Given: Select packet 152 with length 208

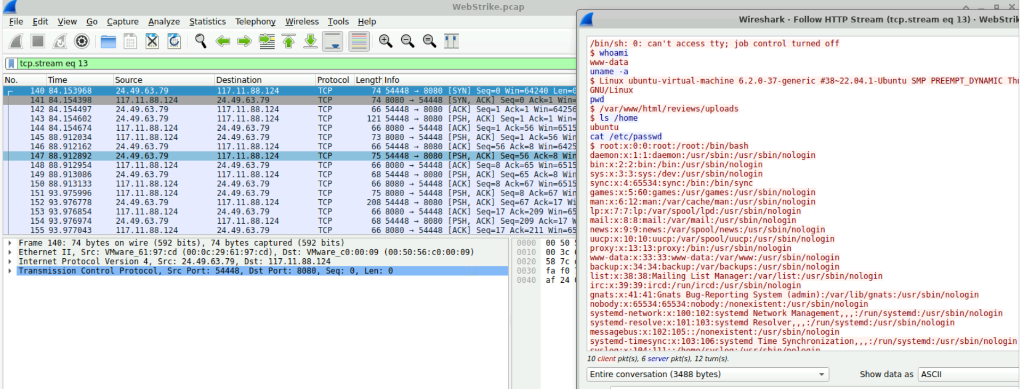Looking at the screenshot, I should point(289,202).
